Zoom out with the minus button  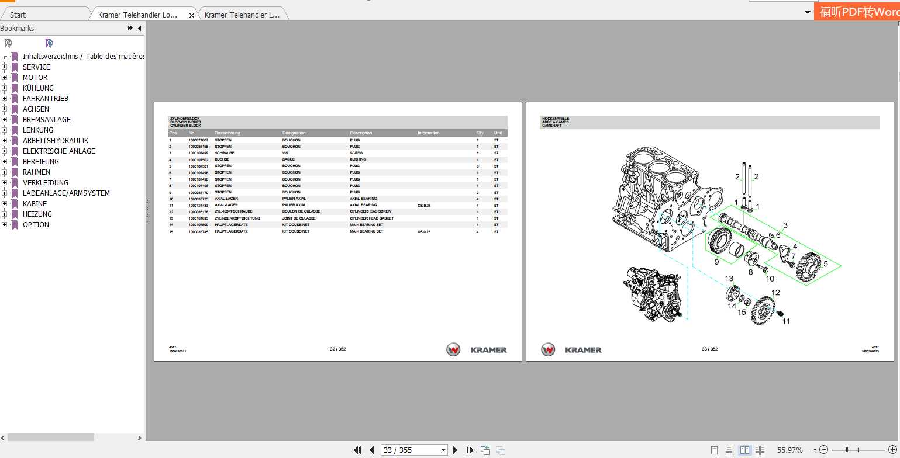(824, 450)
